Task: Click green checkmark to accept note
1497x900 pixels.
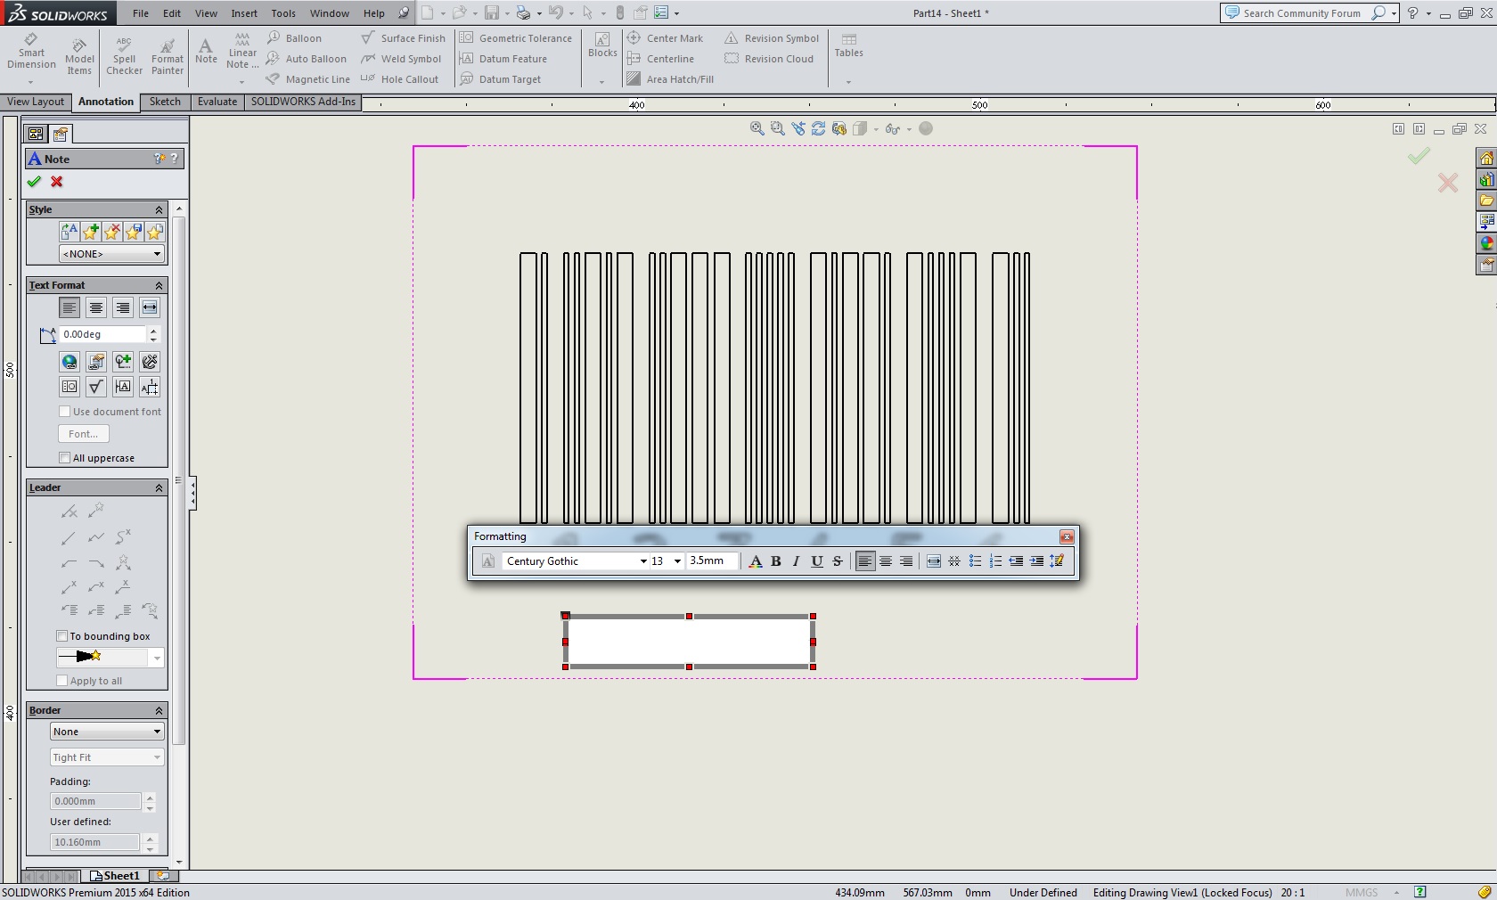Action: coord(34,182)
